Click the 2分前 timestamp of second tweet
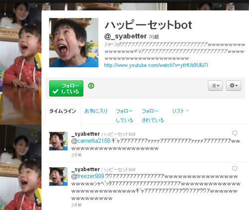Screen dimensions: 249x210 [76, 205]
